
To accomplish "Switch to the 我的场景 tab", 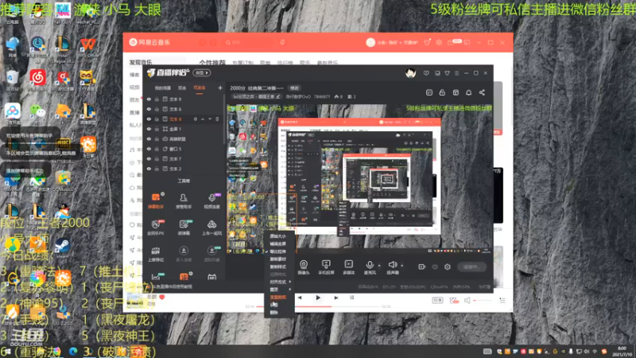I will click(x=163, y=88).
